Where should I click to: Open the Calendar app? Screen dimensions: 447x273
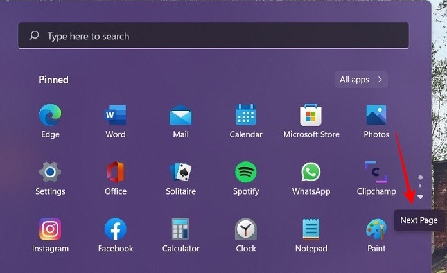(x=246, y=114)
